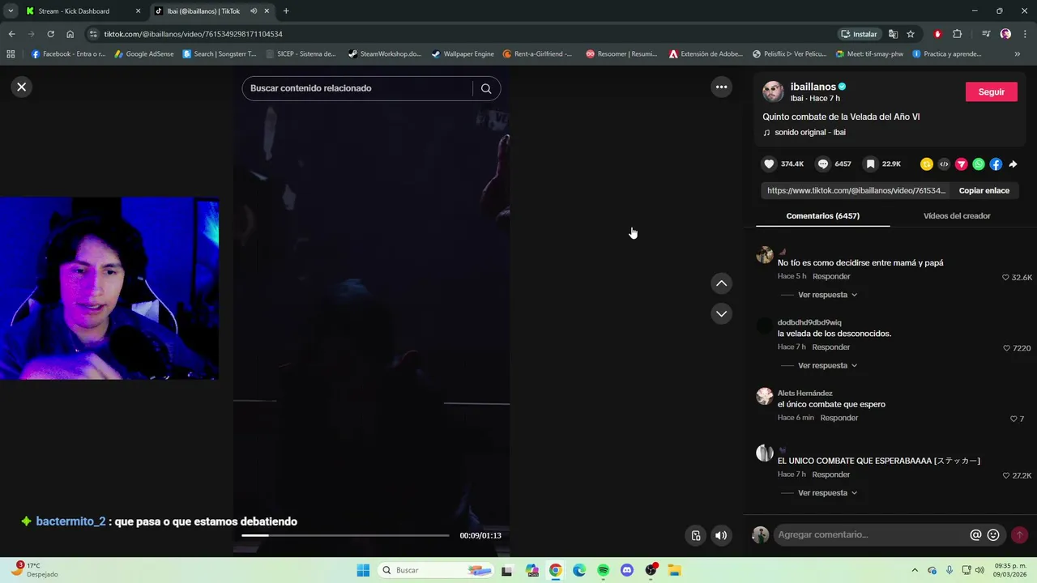
Task: Go to the next video arrow
Action: pyautogui.click(x=721, y=313)
